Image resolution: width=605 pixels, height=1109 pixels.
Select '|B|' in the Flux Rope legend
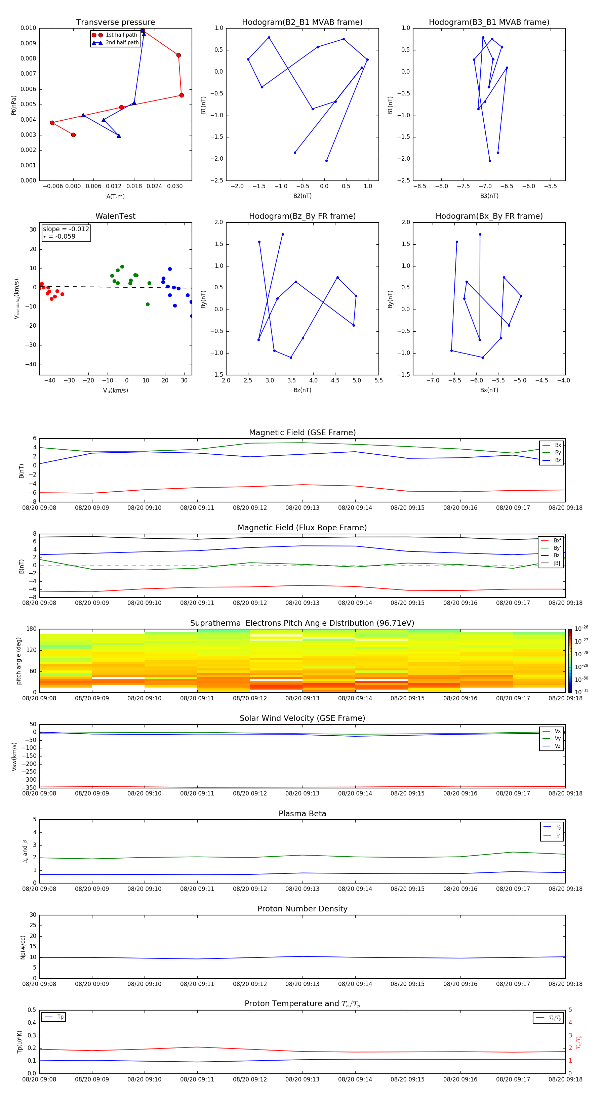[551, 563]
